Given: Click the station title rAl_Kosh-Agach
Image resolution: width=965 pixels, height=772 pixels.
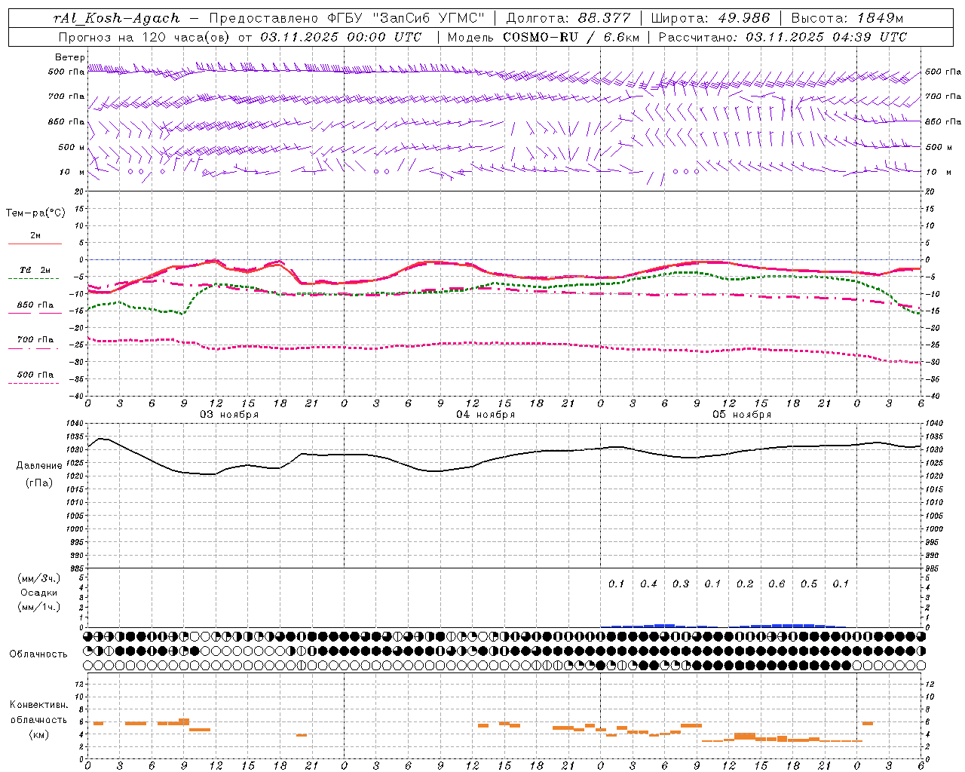Looking at the screenshot, I should pyautogui.click(x=117, y=18).
